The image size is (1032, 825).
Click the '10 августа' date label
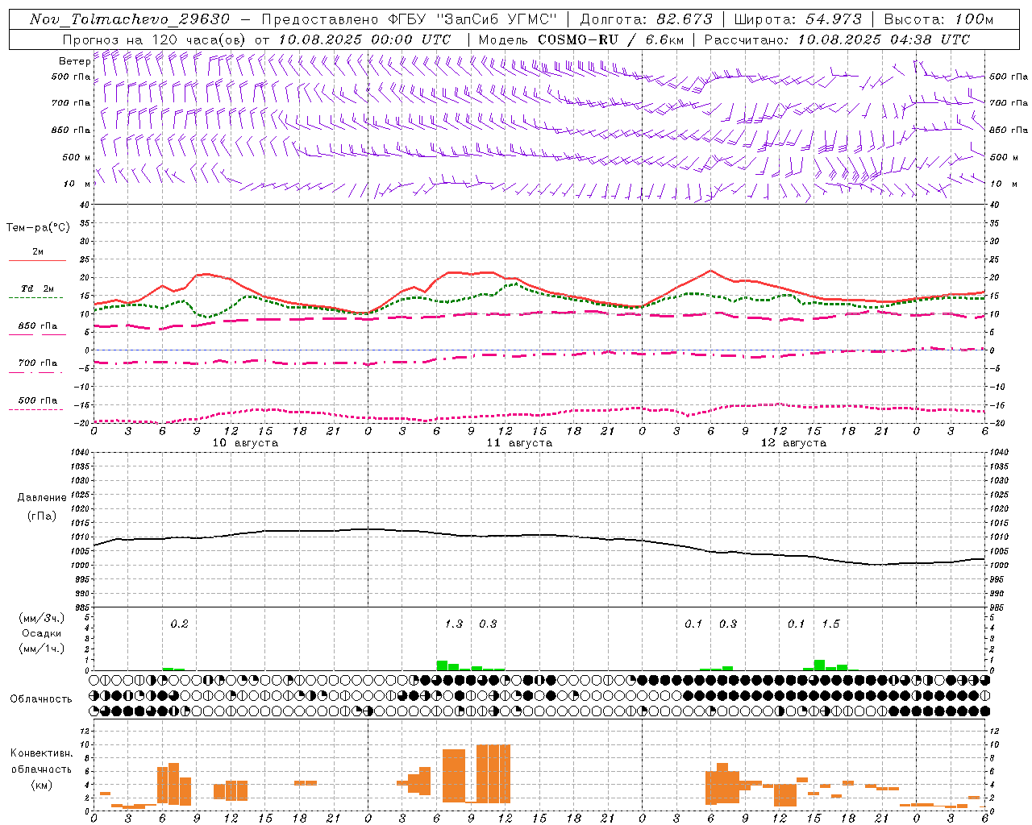click(x=245, y=443)
